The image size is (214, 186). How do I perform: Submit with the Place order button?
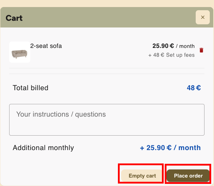pyautogui.click(x=188, y=176)
